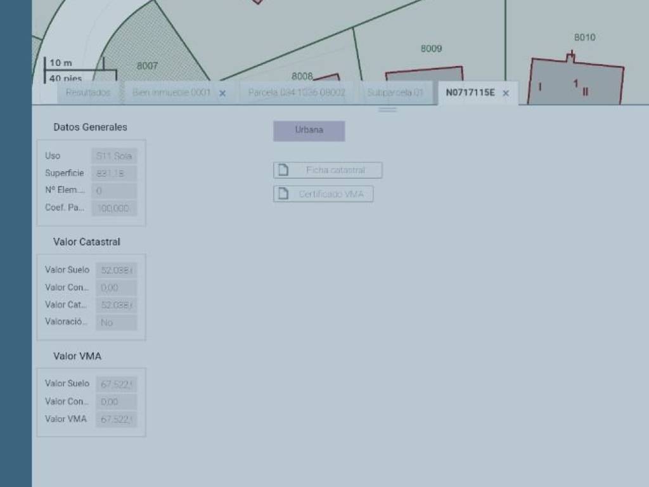This screenshot has width=649, height=487.
Task: Select the Subparcela 01 tab
Action: [395, 93]
